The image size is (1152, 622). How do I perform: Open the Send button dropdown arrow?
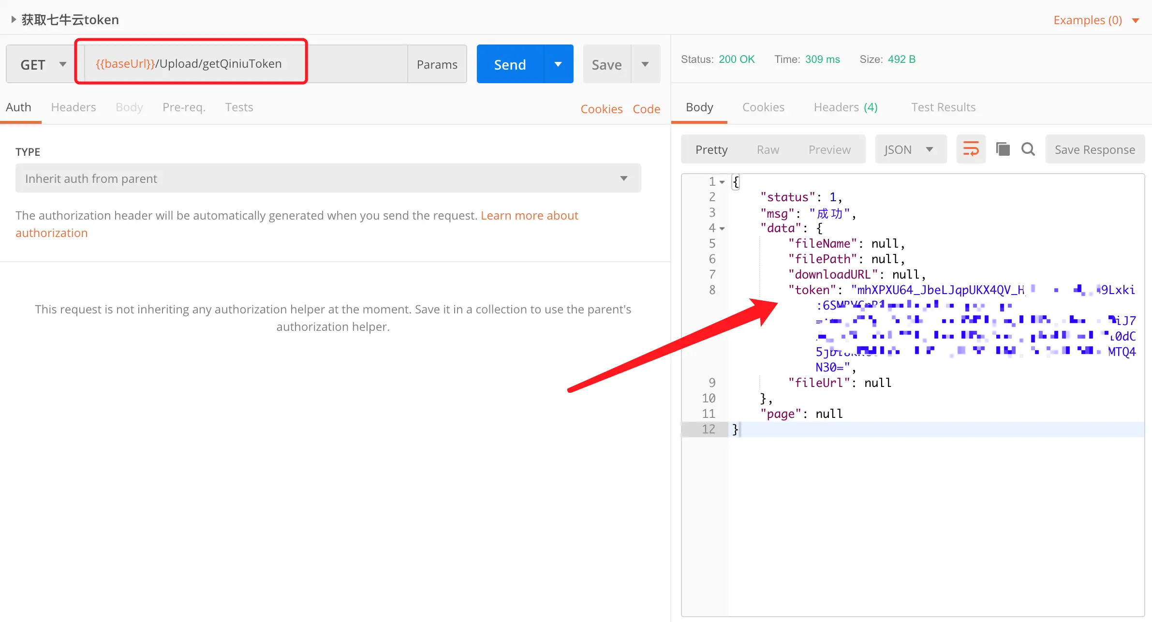coord(558,64)
